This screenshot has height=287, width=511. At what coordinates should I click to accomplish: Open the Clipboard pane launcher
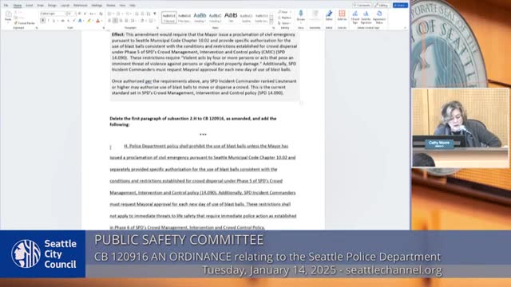tap(37, 28)
